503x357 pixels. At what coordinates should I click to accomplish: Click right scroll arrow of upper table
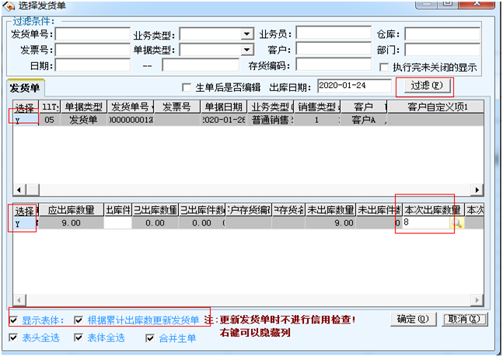pyautogui.click(x=479, y=190)
